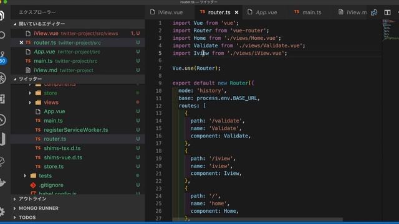
Task: Click 'Vue.use(Router);' on line 7
Action: [x=196, y=68]
